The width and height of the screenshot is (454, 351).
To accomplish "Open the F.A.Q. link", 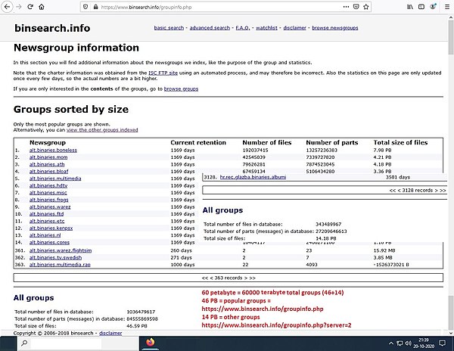I will pos(243,28).
